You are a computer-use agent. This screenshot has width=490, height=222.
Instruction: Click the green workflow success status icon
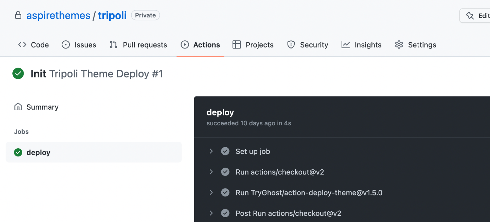pos(18,73)
